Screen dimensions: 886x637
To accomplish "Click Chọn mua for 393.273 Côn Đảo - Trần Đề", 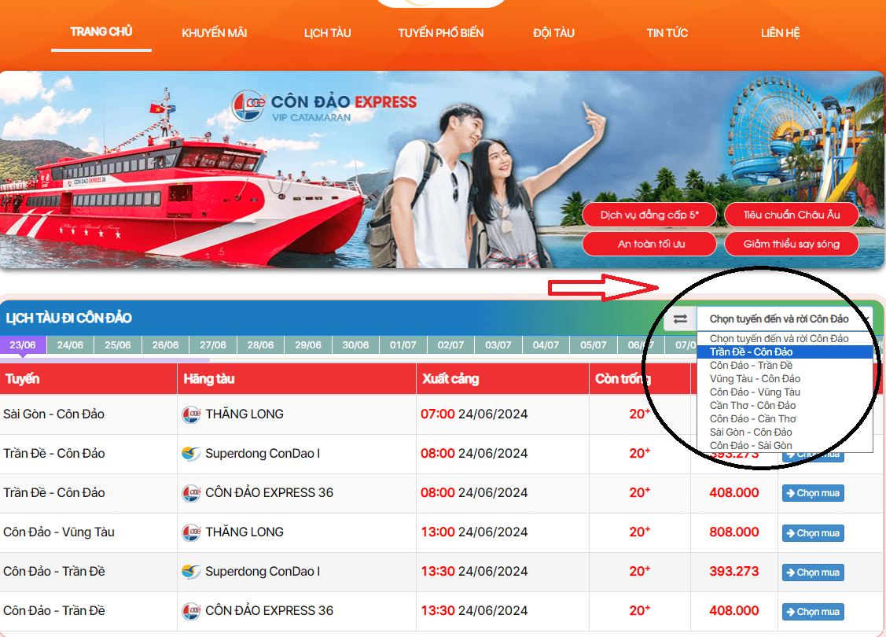I will click(813, 572).
